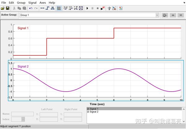Viewport: 186px width, 129px height.
Task: Open the Axes menu
Action: (42, 2)
